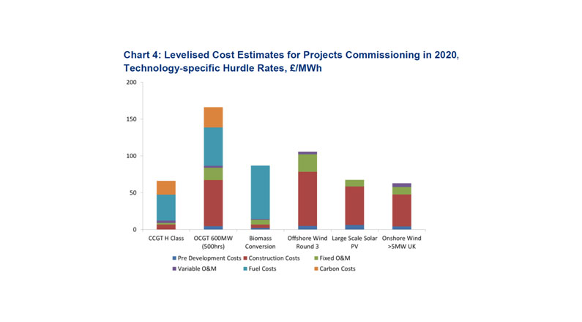Image resolution: width=582 pixels, height=322 pixels.
Task: Select the 'Carbon Costs' legend label
Action: coord(337,269)
